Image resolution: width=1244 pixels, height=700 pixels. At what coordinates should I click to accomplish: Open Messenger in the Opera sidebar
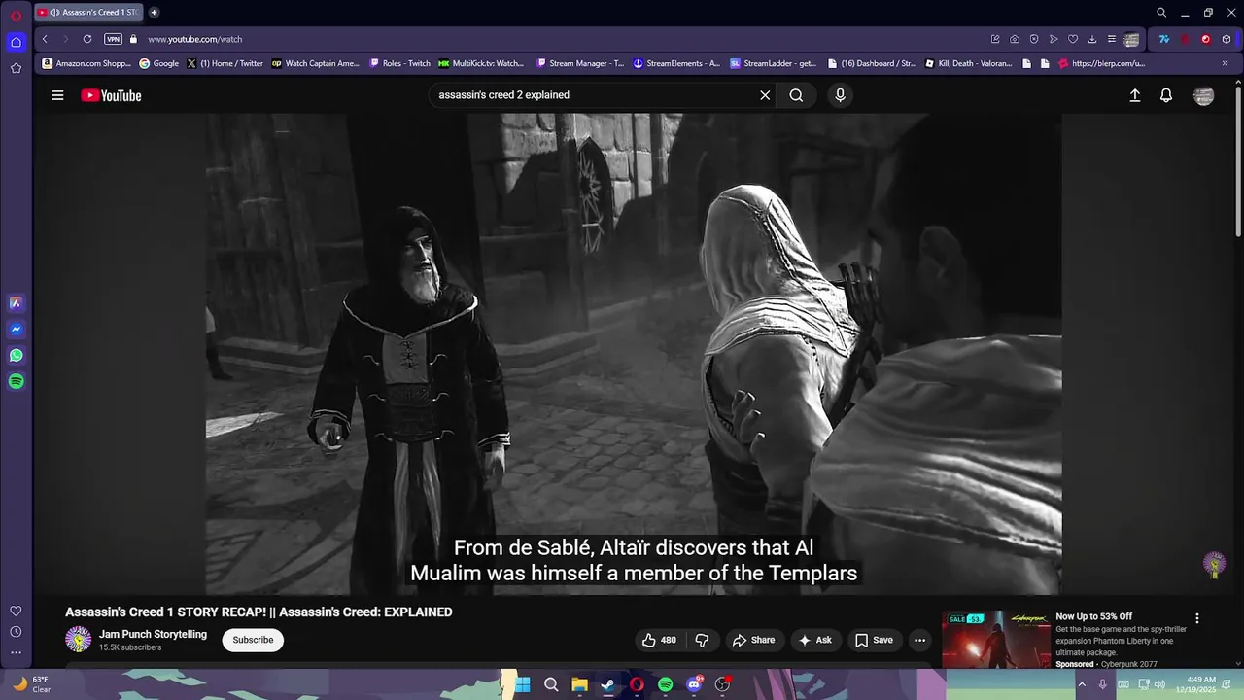pos(16,330)
